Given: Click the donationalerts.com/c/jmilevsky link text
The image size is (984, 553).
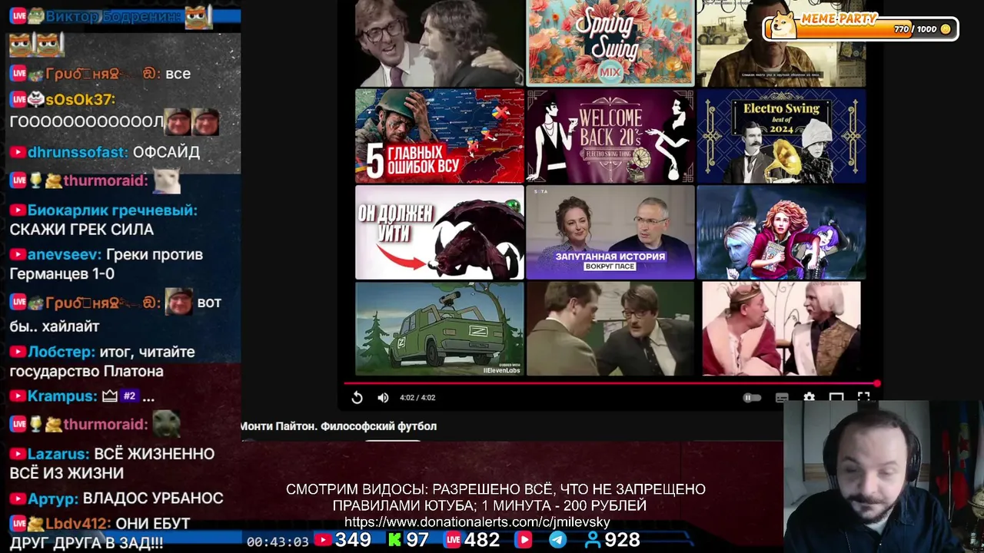Looking at the screenshot, I should pos(477,522).
